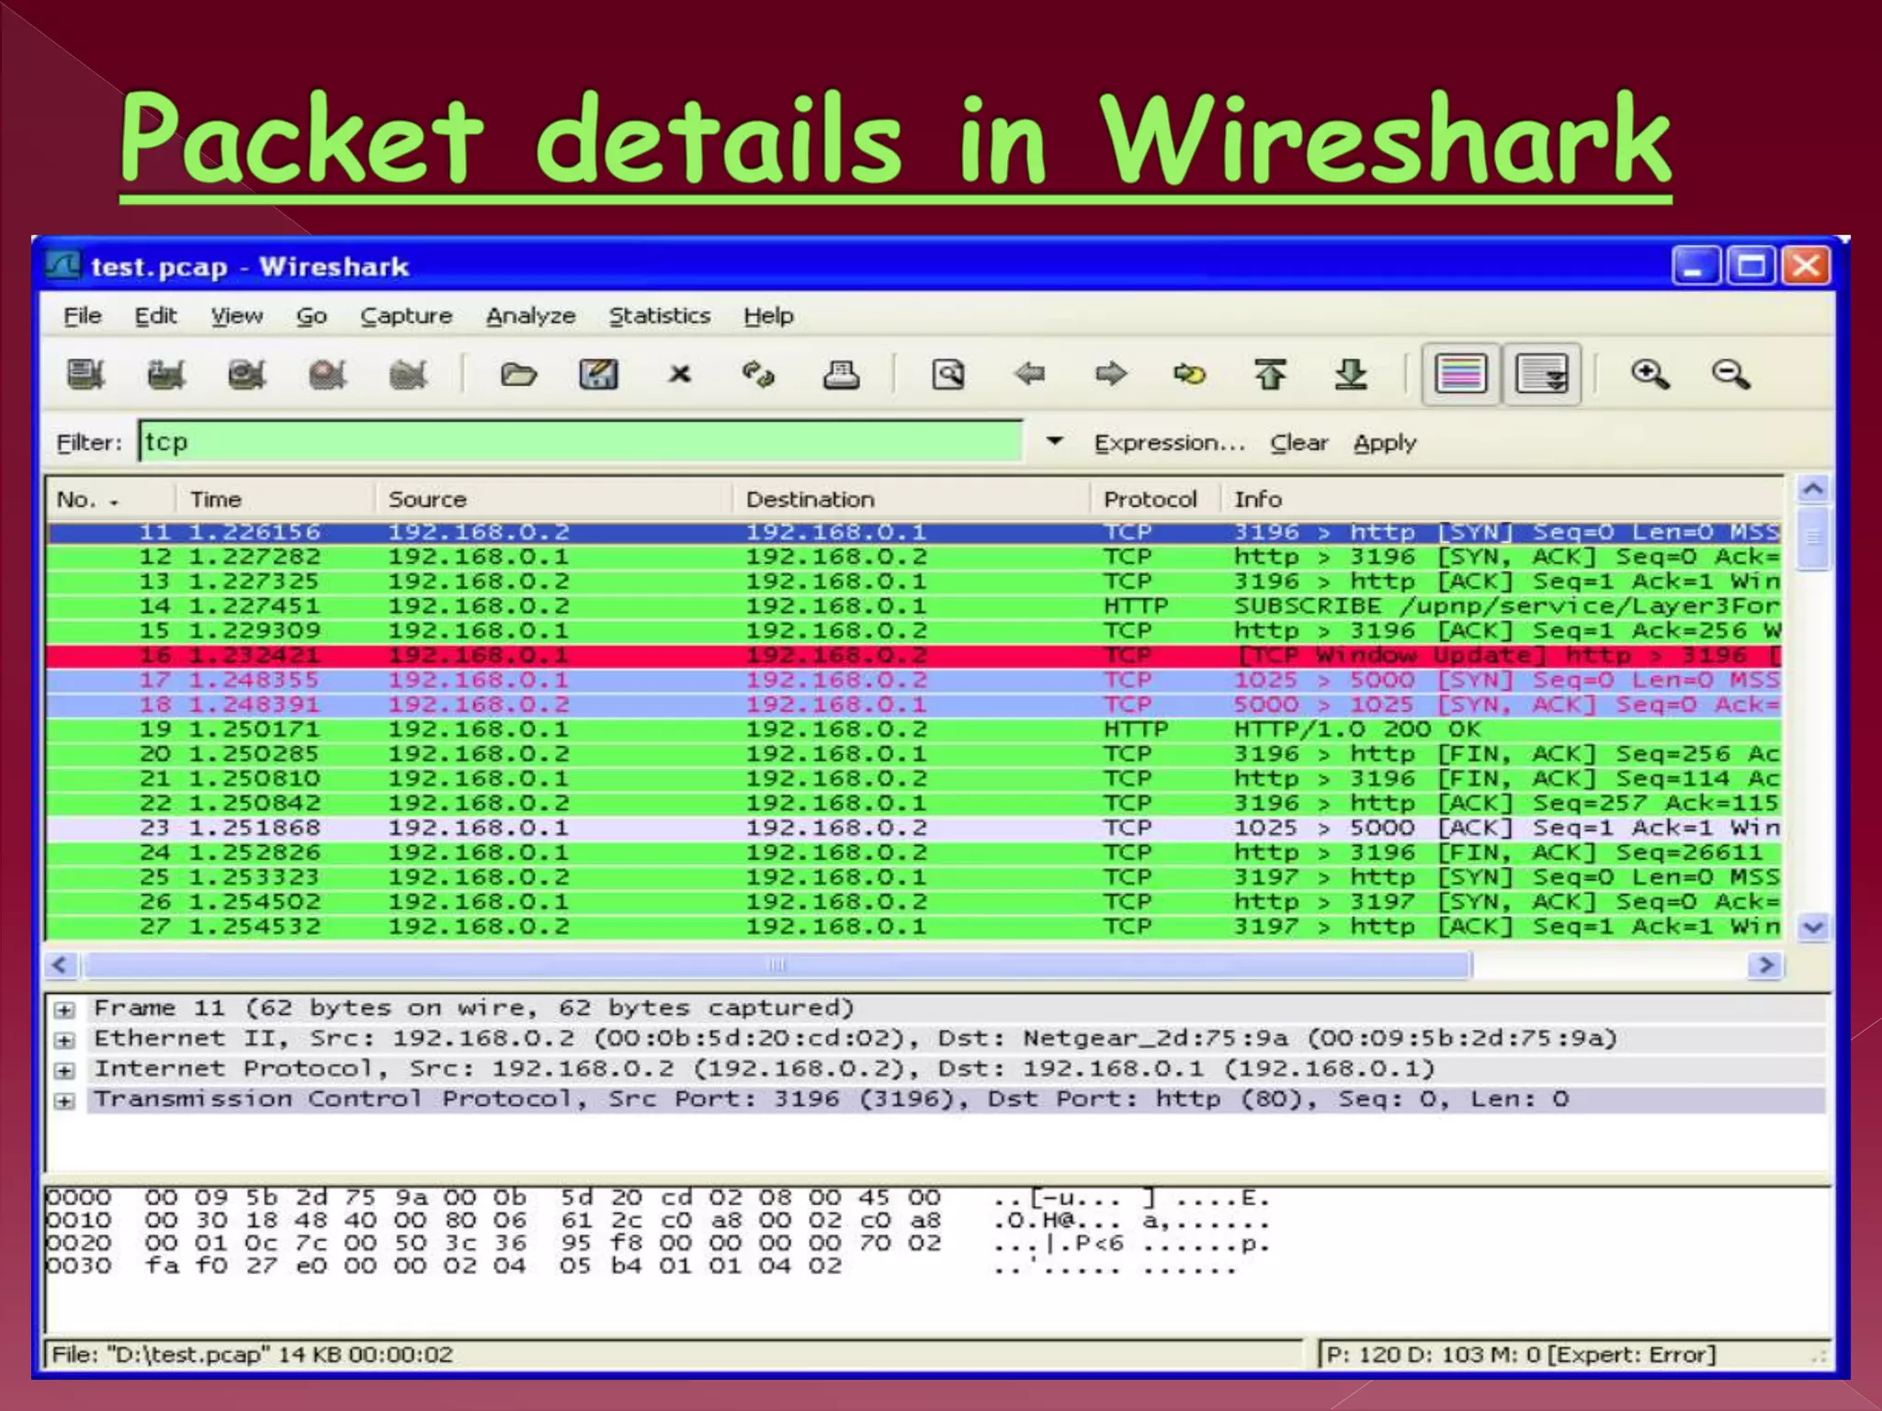Screen dimensions: 1882x1411
Task: Click the Print packets icon
Action: coord(841,374)
